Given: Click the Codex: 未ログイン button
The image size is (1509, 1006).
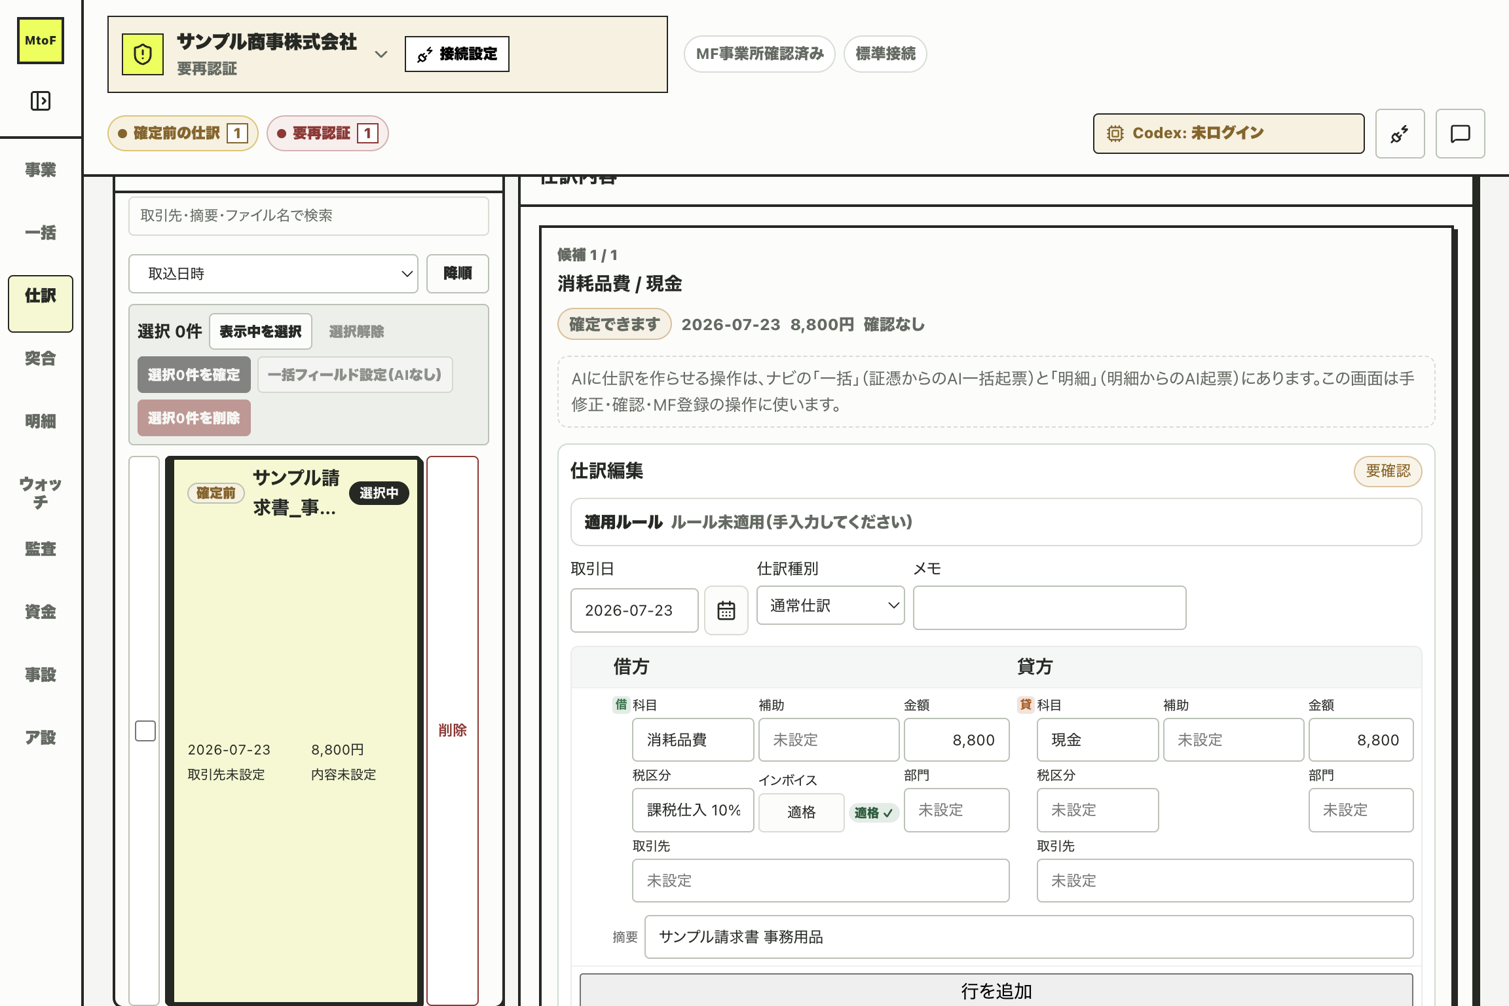Looking at the screenshot, I should [x=1229, y=134].
